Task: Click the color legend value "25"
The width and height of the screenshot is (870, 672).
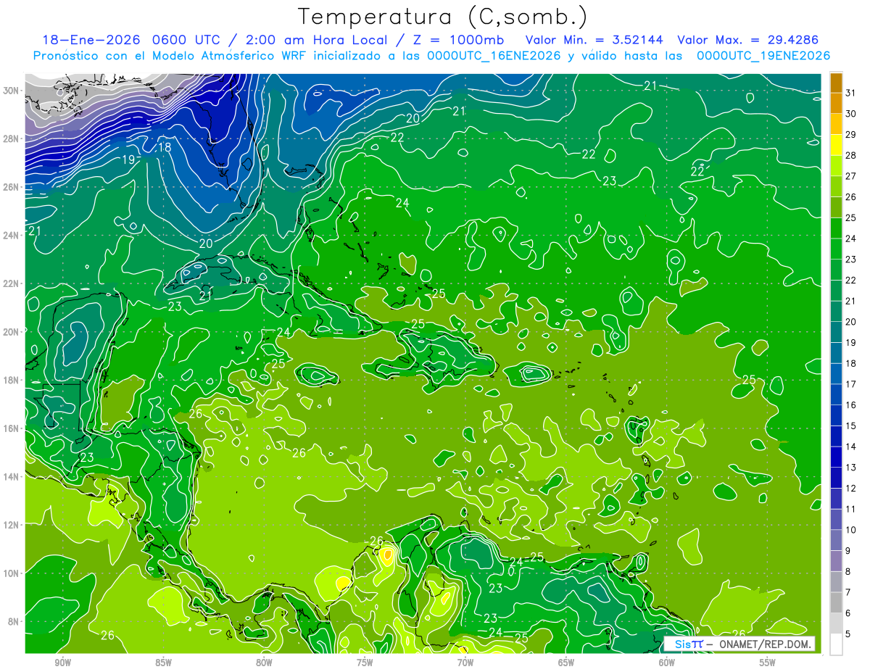Action: point(851,217)
